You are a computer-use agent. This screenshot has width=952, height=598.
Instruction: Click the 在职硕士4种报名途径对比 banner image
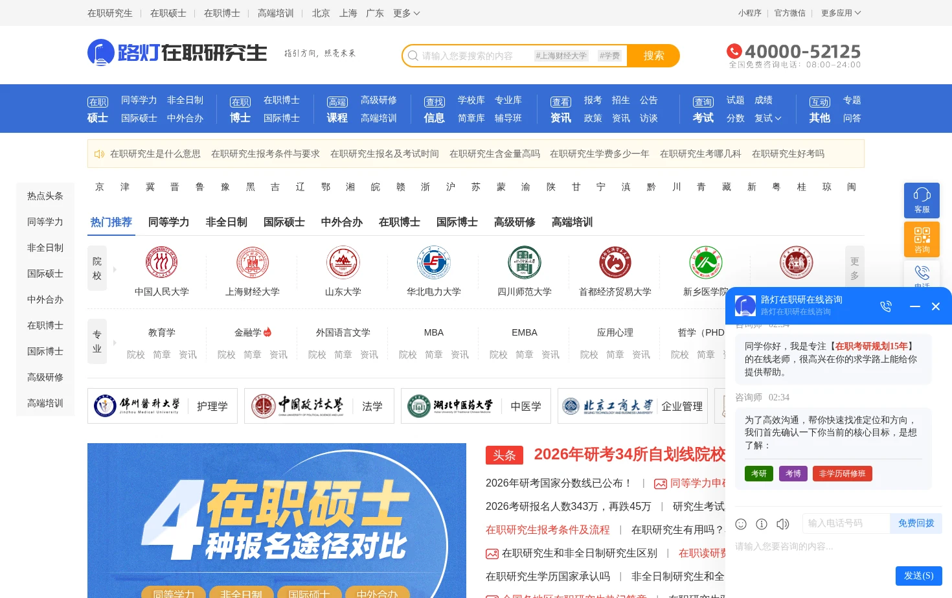(277, 520)
